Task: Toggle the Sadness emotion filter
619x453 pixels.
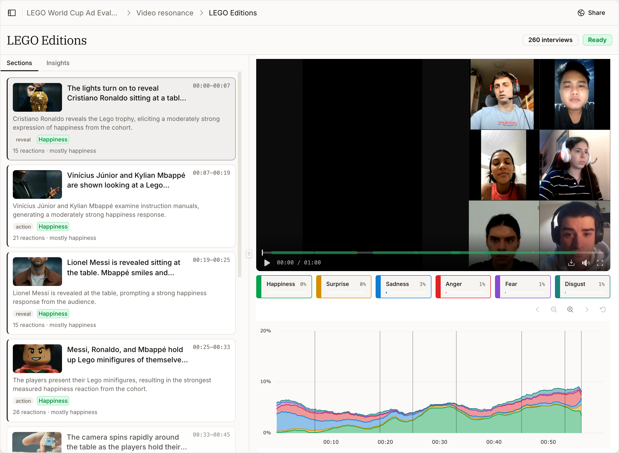Action: (x=403, y=286)
